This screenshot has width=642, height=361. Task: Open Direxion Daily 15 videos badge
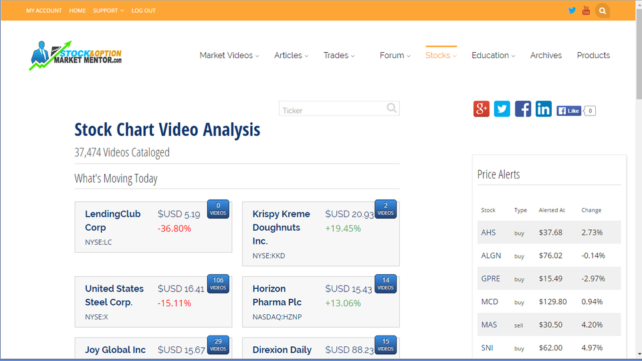point(385,345)
